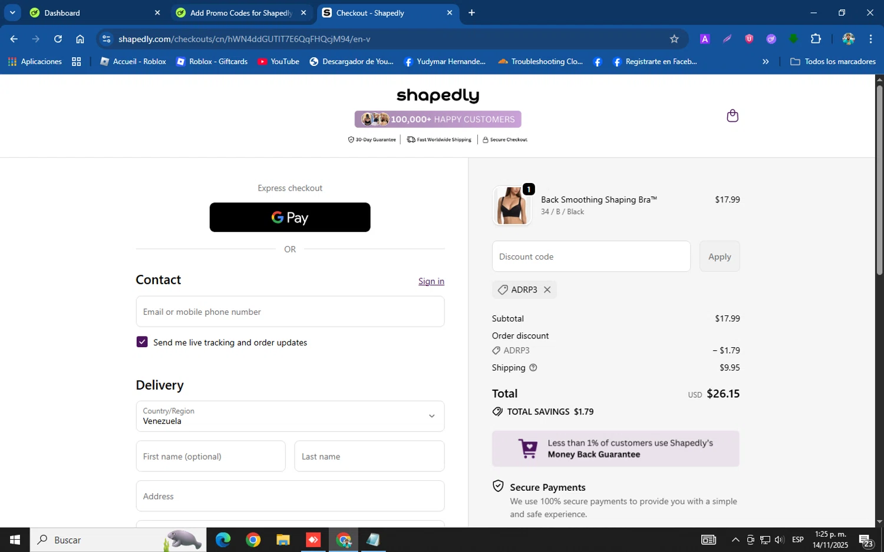Switch to the Dashboard browser tab
This screenshot has width=884, height=552.
(x=94, y=13)
